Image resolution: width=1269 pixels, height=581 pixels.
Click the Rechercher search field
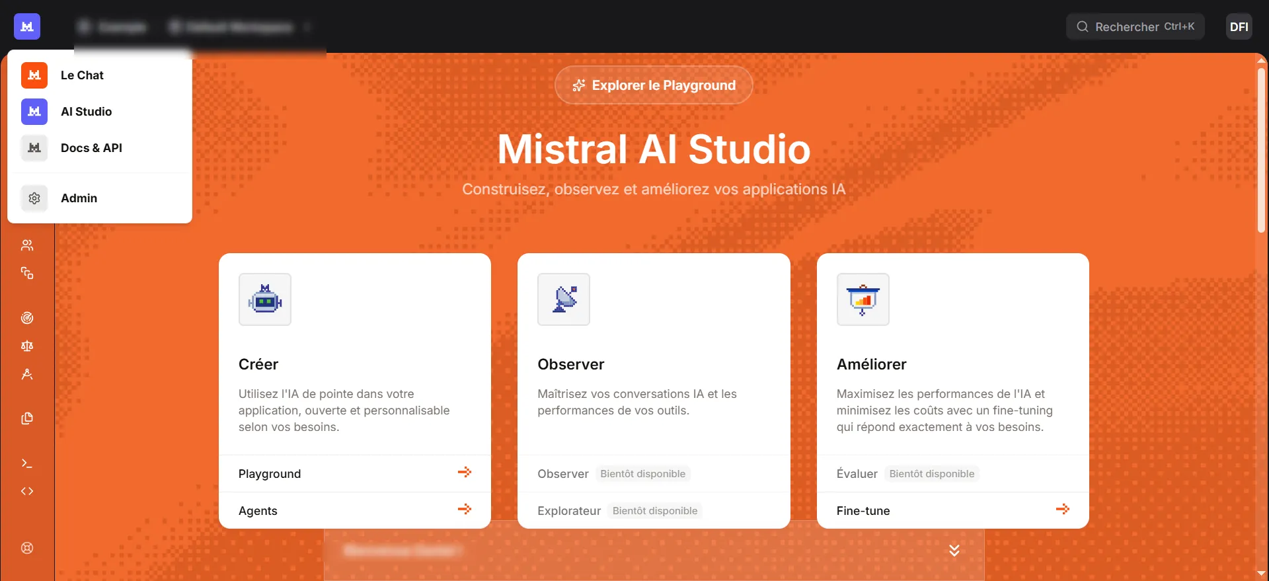[1135, 26]
